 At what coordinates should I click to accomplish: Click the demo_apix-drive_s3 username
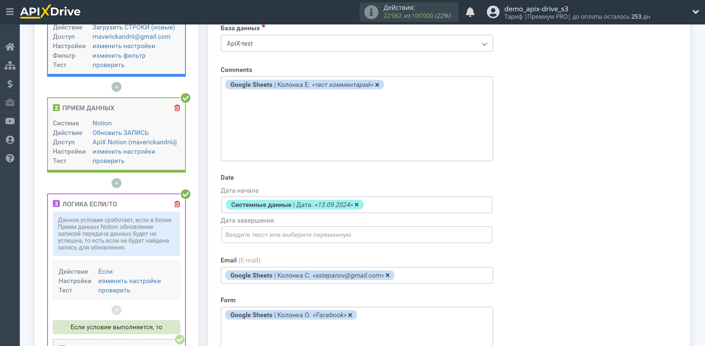pyautogui.click(x=536, y=9)
